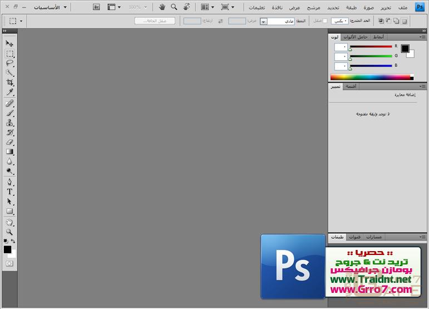Select the Dodge tool
The height and width of the screenshot is (309, 429).
[x=9, y=171]
